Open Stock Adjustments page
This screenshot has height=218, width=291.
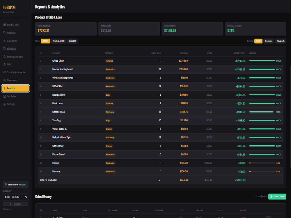pos(16,72)
